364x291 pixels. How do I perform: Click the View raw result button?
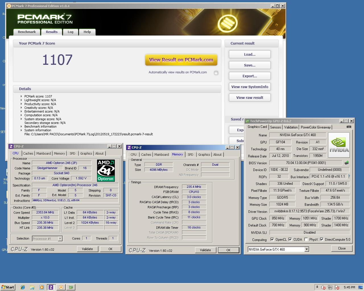point(250,98)
